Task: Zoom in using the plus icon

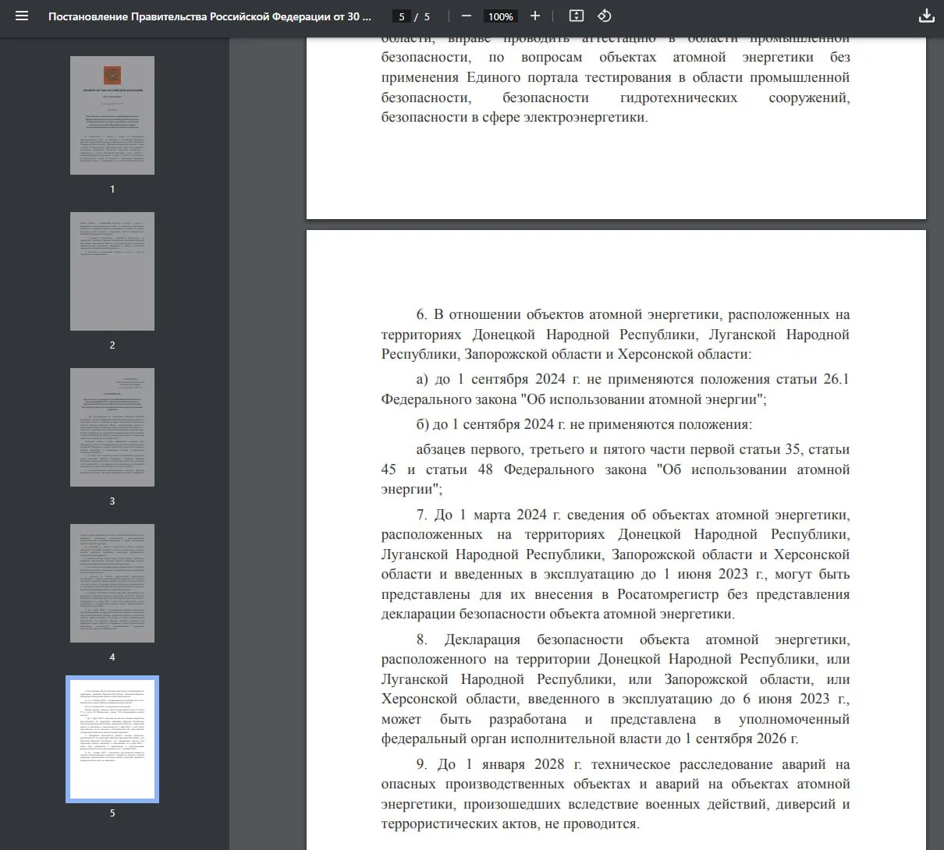Action: tap(535, 15)
